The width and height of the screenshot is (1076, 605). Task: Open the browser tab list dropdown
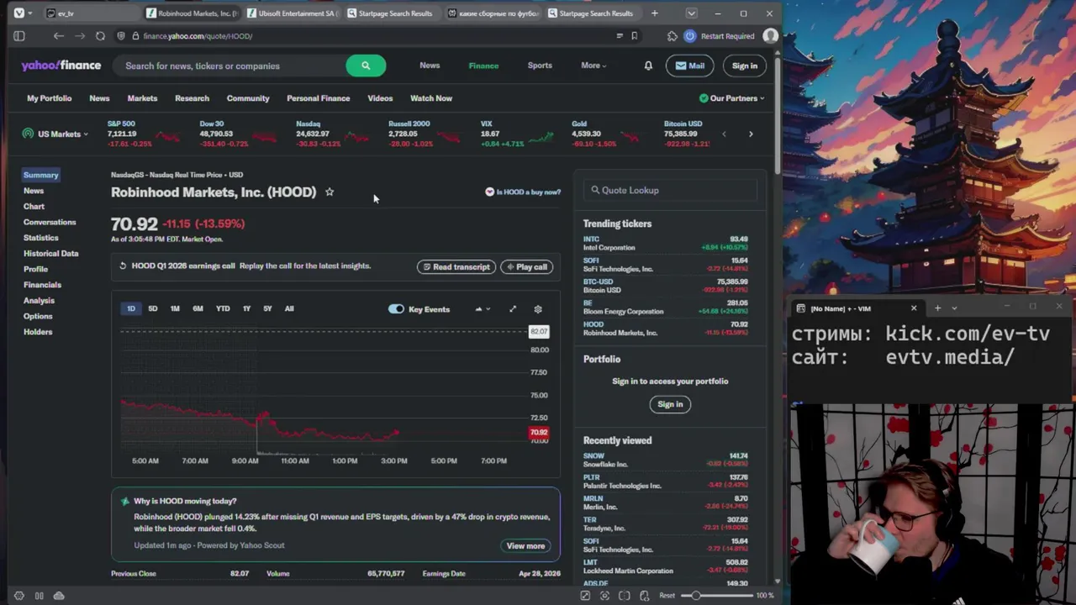coord(691,13)
